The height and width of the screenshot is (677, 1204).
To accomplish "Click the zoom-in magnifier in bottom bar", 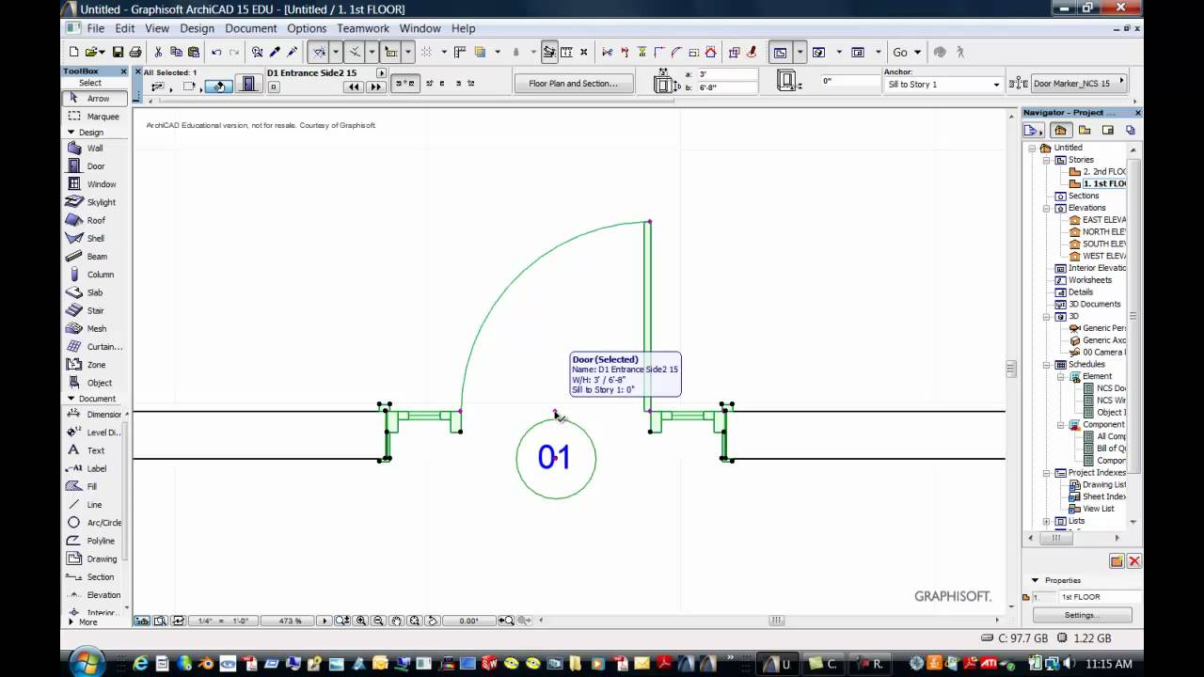I will [361, 621].
